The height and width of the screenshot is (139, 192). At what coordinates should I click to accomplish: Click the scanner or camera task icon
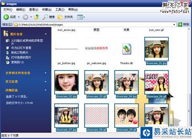tap(8, 41)
